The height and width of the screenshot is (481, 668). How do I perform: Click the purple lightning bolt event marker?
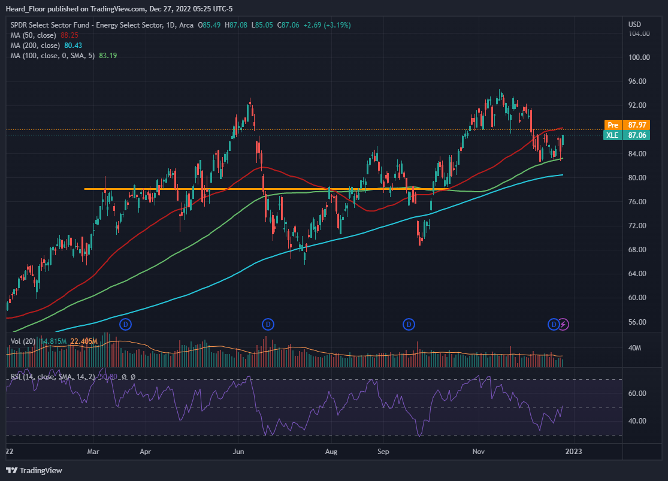563,325
